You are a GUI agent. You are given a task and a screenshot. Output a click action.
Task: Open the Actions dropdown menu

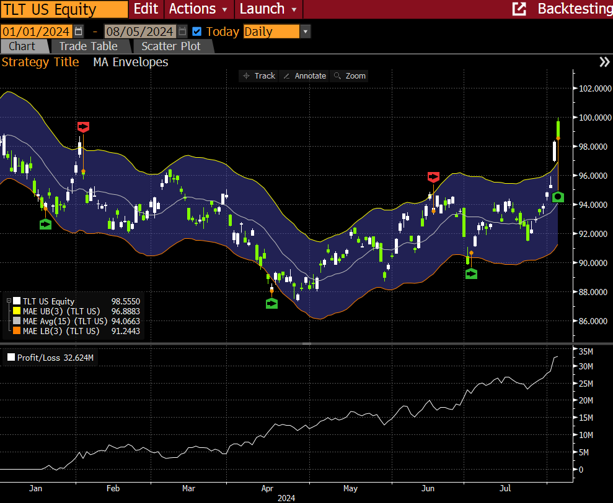[199, 9]
